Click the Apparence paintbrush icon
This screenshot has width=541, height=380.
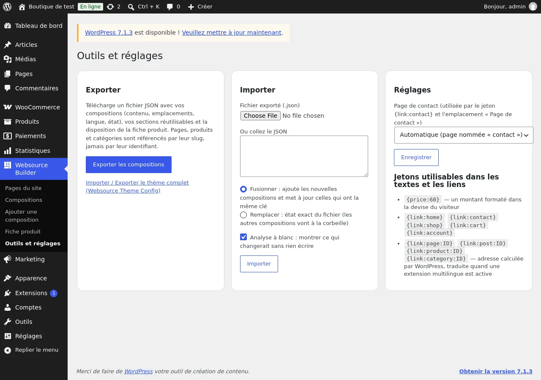point(8,278)
